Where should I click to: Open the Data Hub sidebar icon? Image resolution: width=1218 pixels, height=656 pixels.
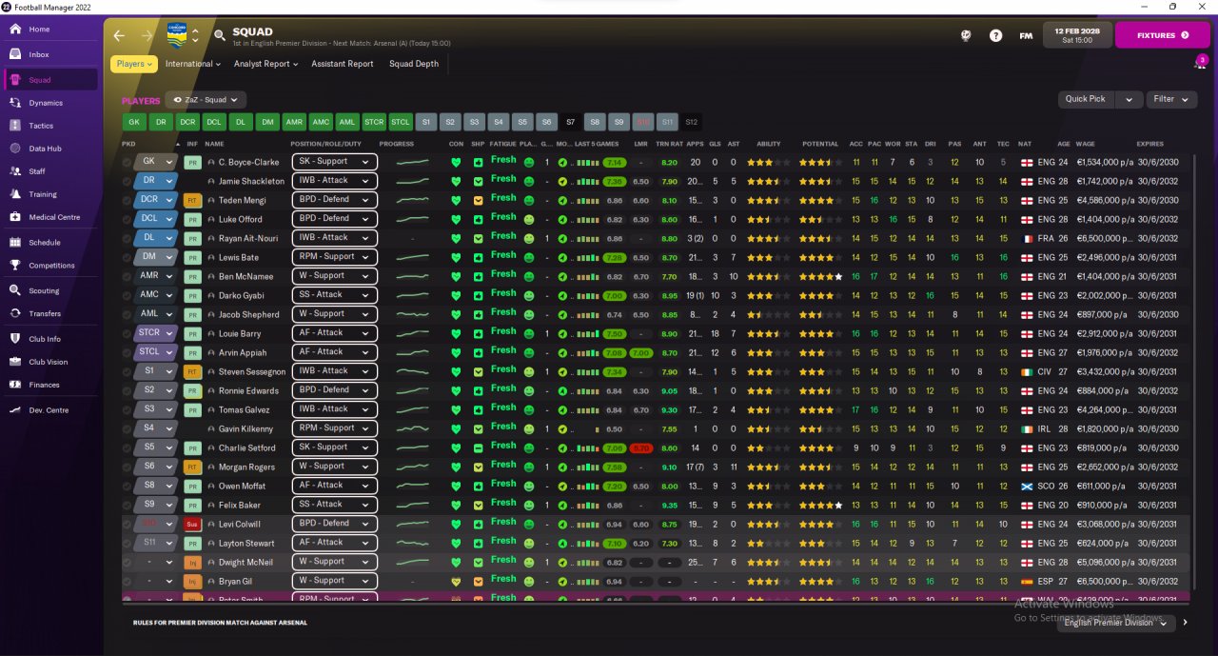pos(15,149)
